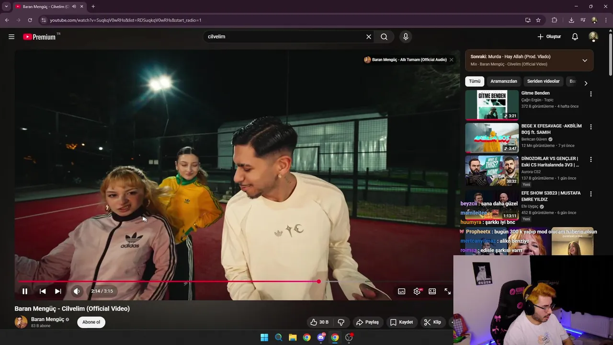Open Baran Mengüç channel avatar
613x345 pixels.
[x=21, y=322]
